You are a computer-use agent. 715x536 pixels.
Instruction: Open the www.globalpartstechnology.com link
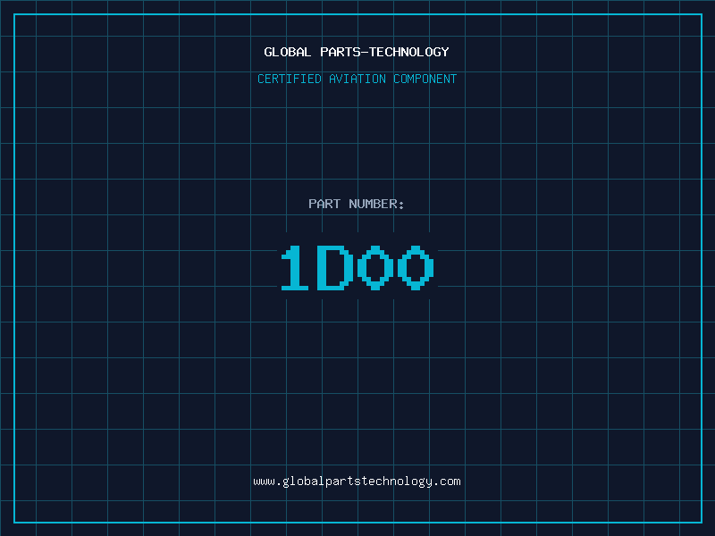[357, 482]
